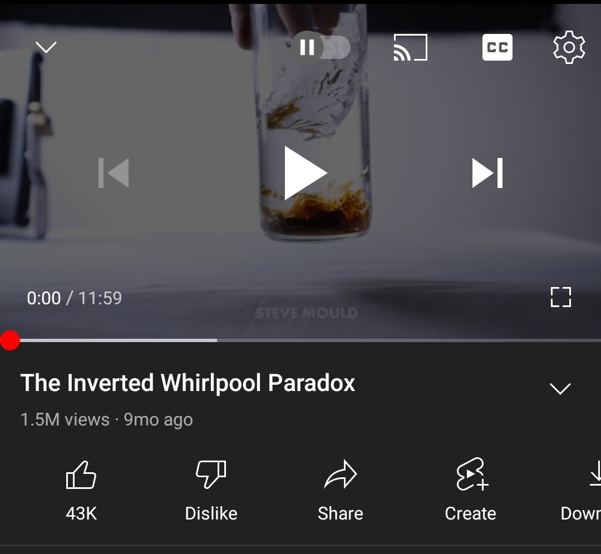Toggle closed captions CC button
Image resolution: width=601 pixels, height=554 pixels.
point(497,47)
